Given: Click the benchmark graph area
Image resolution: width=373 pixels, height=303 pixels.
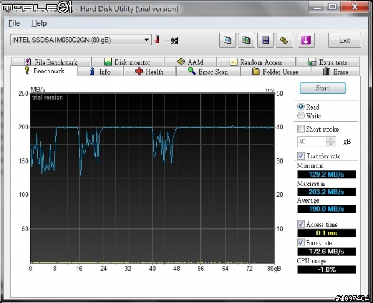Looking at the screenshot, I should click(152, 178).
